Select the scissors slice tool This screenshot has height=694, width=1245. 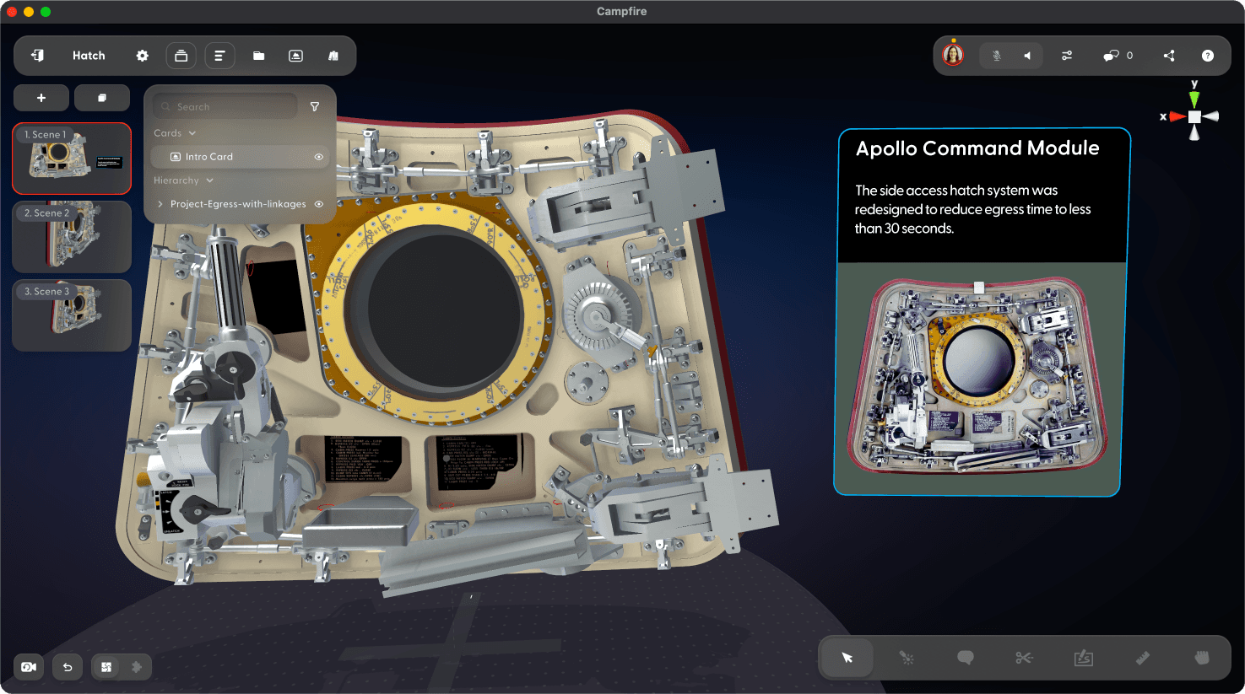[1024, 658]
